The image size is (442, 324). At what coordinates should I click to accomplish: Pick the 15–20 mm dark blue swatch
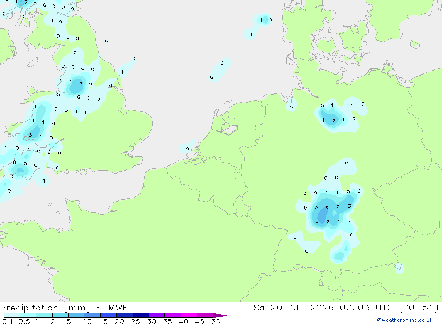click(108, 315)
